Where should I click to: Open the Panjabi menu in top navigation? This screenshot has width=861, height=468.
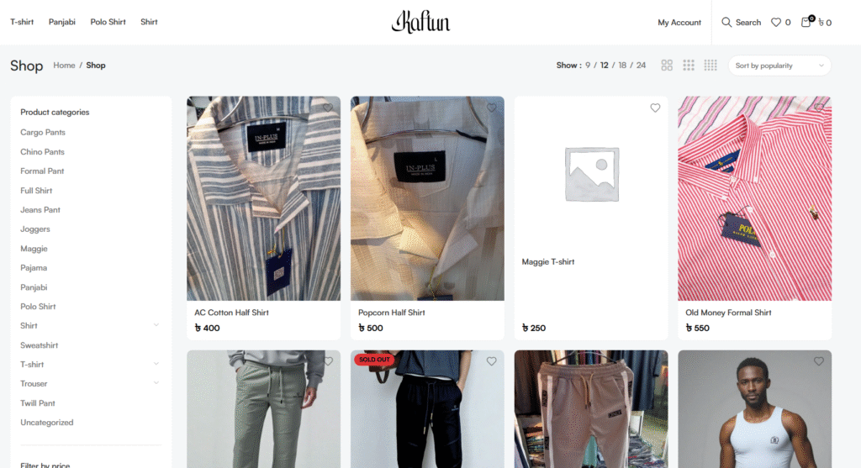tap(62, 22)
